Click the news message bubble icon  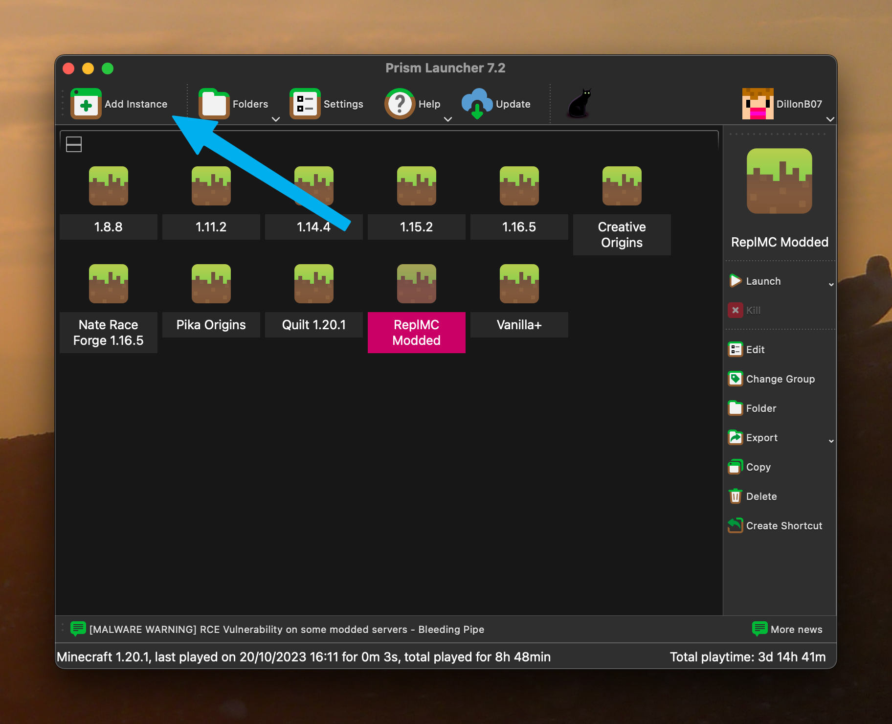pos(78,629)
